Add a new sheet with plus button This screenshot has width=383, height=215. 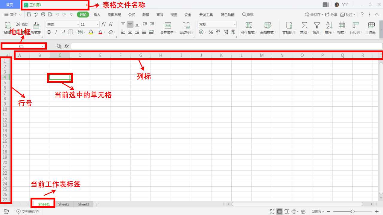point(97,204)
